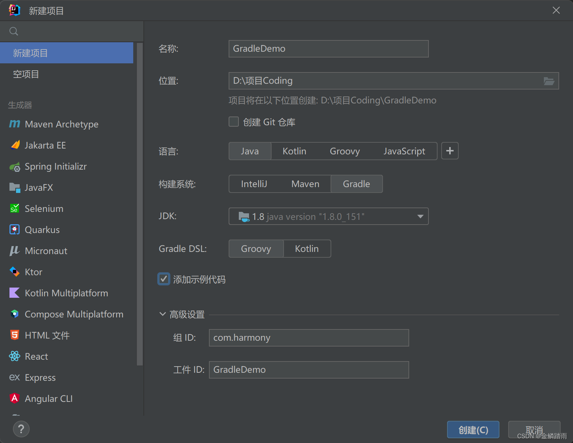This screenshot has height=443, width=573.
Task: Open the Quarkus generator entry
Action: [67, 230]
